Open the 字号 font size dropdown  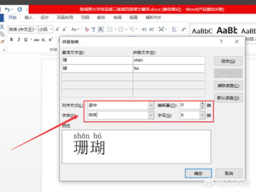pyautogui.click(x=202, y=115)
